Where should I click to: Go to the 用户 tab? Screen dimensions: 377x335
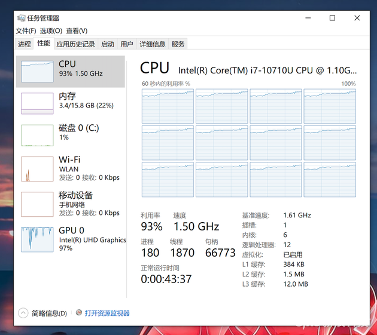[x=127, y=44]
